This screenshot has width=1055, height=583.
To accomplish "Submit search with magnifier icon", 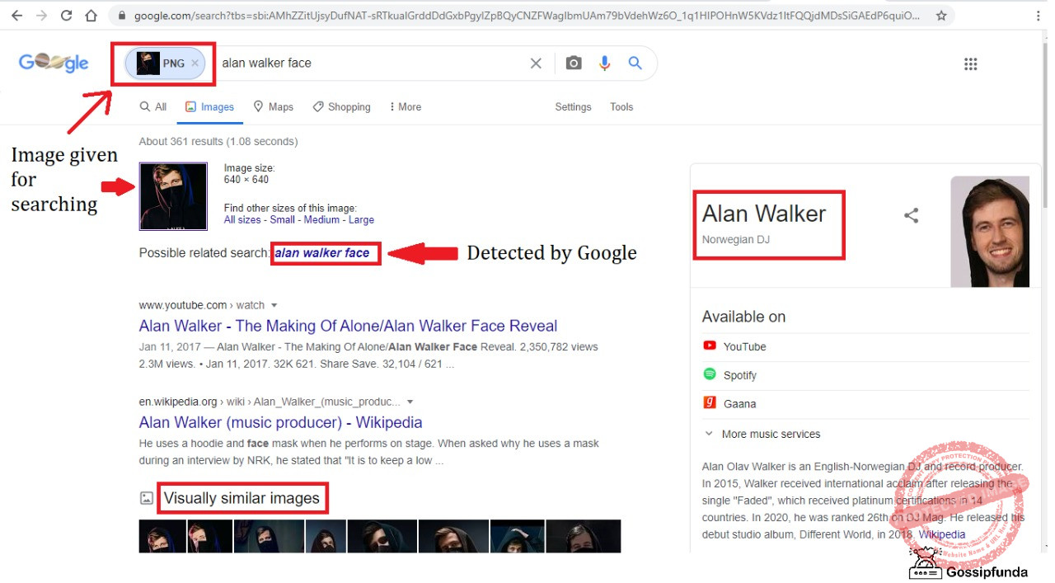I will tap(635, 63).
